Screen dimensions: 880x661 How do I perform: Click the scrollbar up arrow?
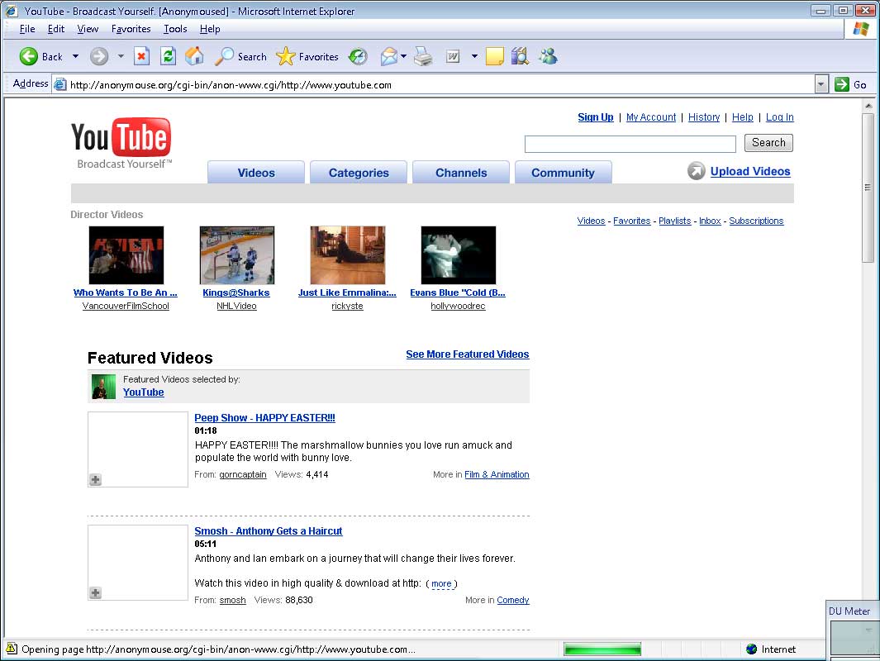[868, 105]
